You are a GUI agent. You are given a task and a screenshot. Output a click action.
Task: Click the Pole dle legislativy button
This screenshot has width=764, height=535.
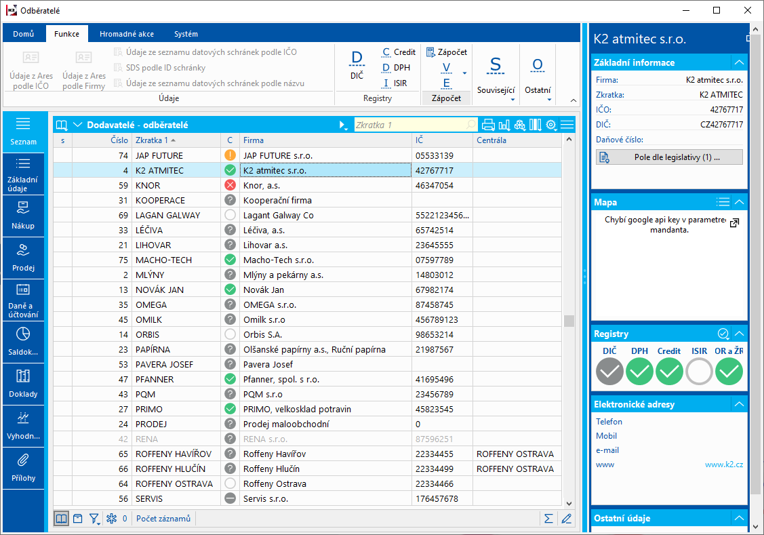point(669,157)
